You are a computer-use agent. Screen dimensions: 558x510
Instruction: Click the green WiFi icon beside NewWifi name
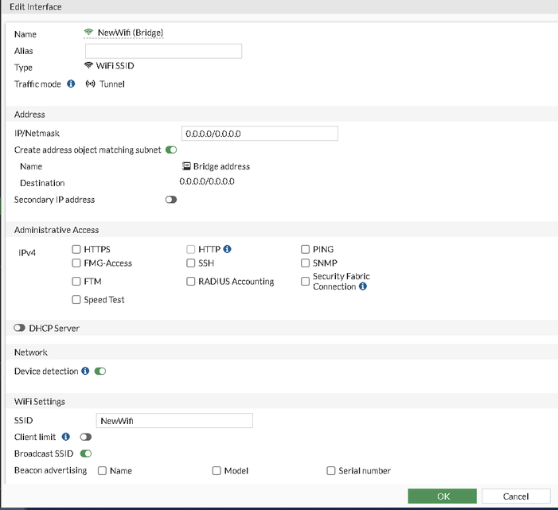[88, 33]
